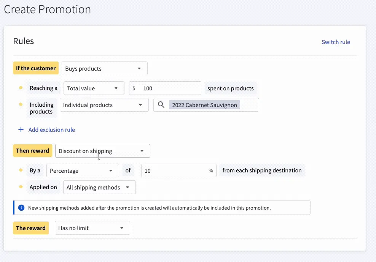Click the Switch rule link

click(x=336, y=42)
